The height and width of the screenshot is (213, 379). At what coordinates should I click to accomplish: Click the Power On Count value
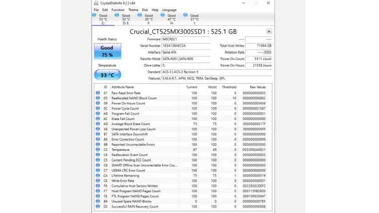(259, 59)
